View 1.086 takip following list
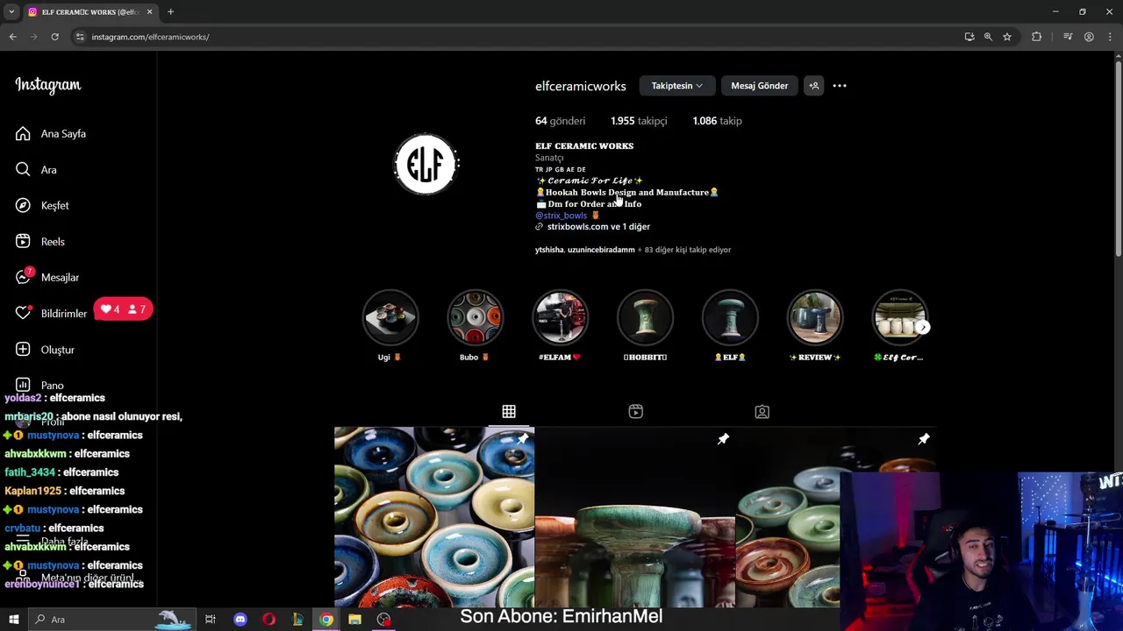Screen dimensions: 1123x631 coord(717,121)
